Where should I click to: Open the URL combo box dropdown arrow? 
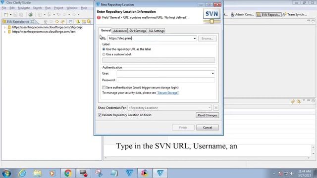pos(195,39)
